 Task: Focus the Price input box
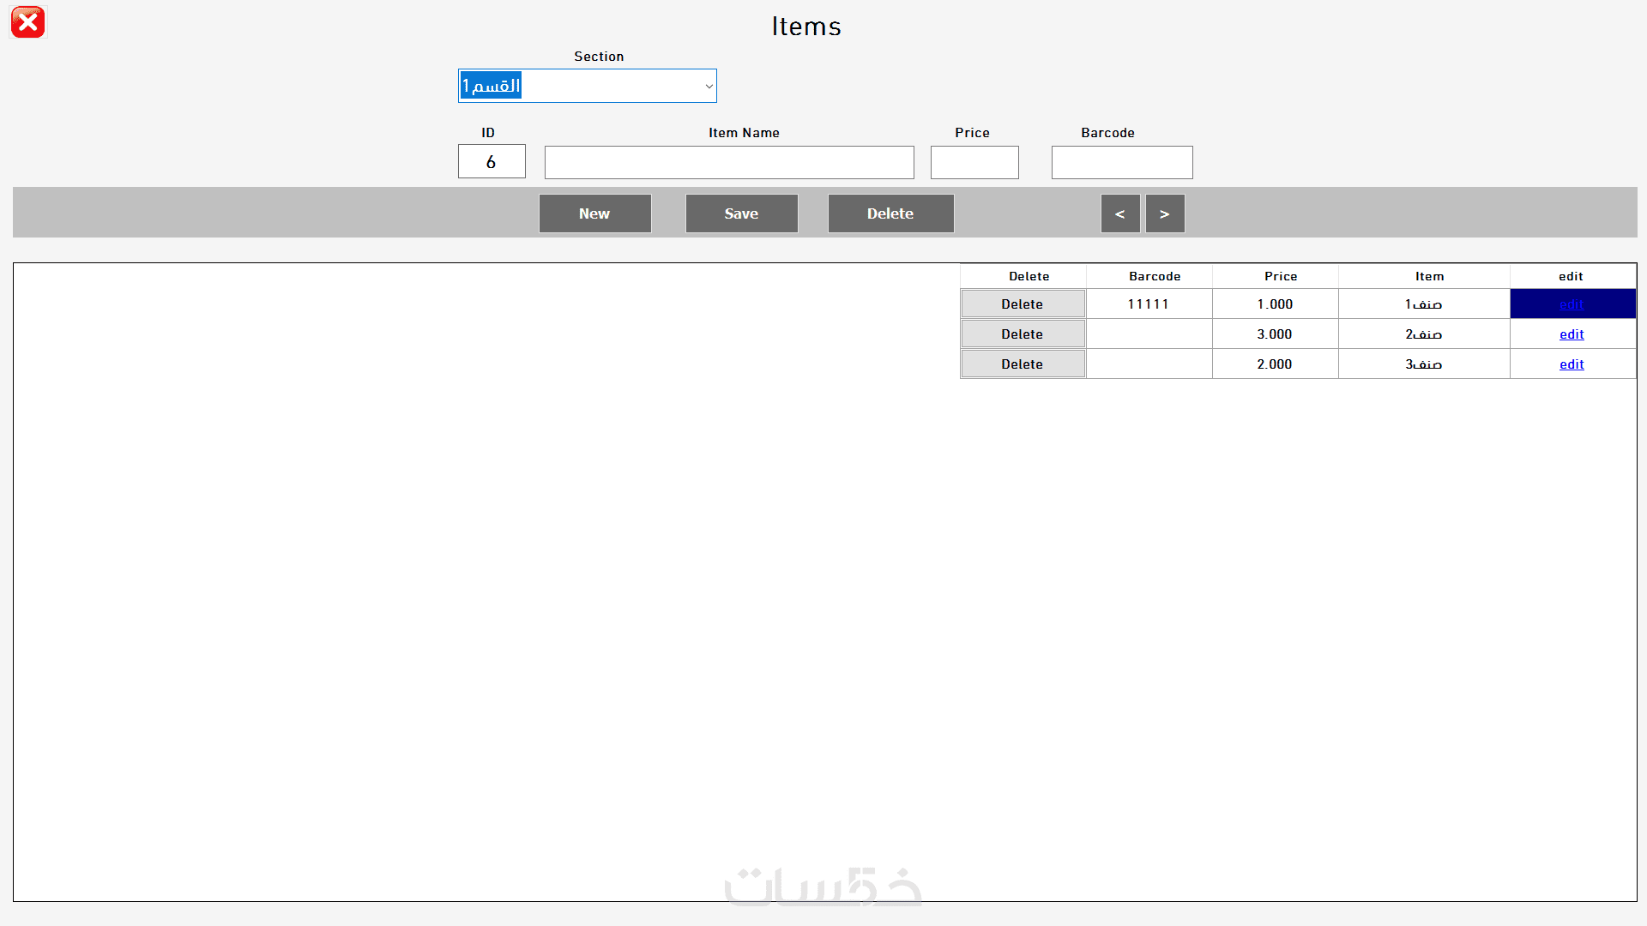(x=974, y=162)
